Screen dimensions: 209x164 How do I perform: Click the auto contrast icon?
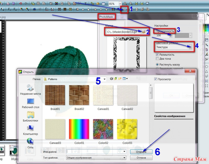pos(52,9)
